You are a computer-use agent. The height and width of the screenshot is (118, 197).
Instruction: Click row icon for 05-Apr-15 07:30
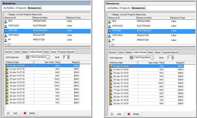(x=7, y=76)
